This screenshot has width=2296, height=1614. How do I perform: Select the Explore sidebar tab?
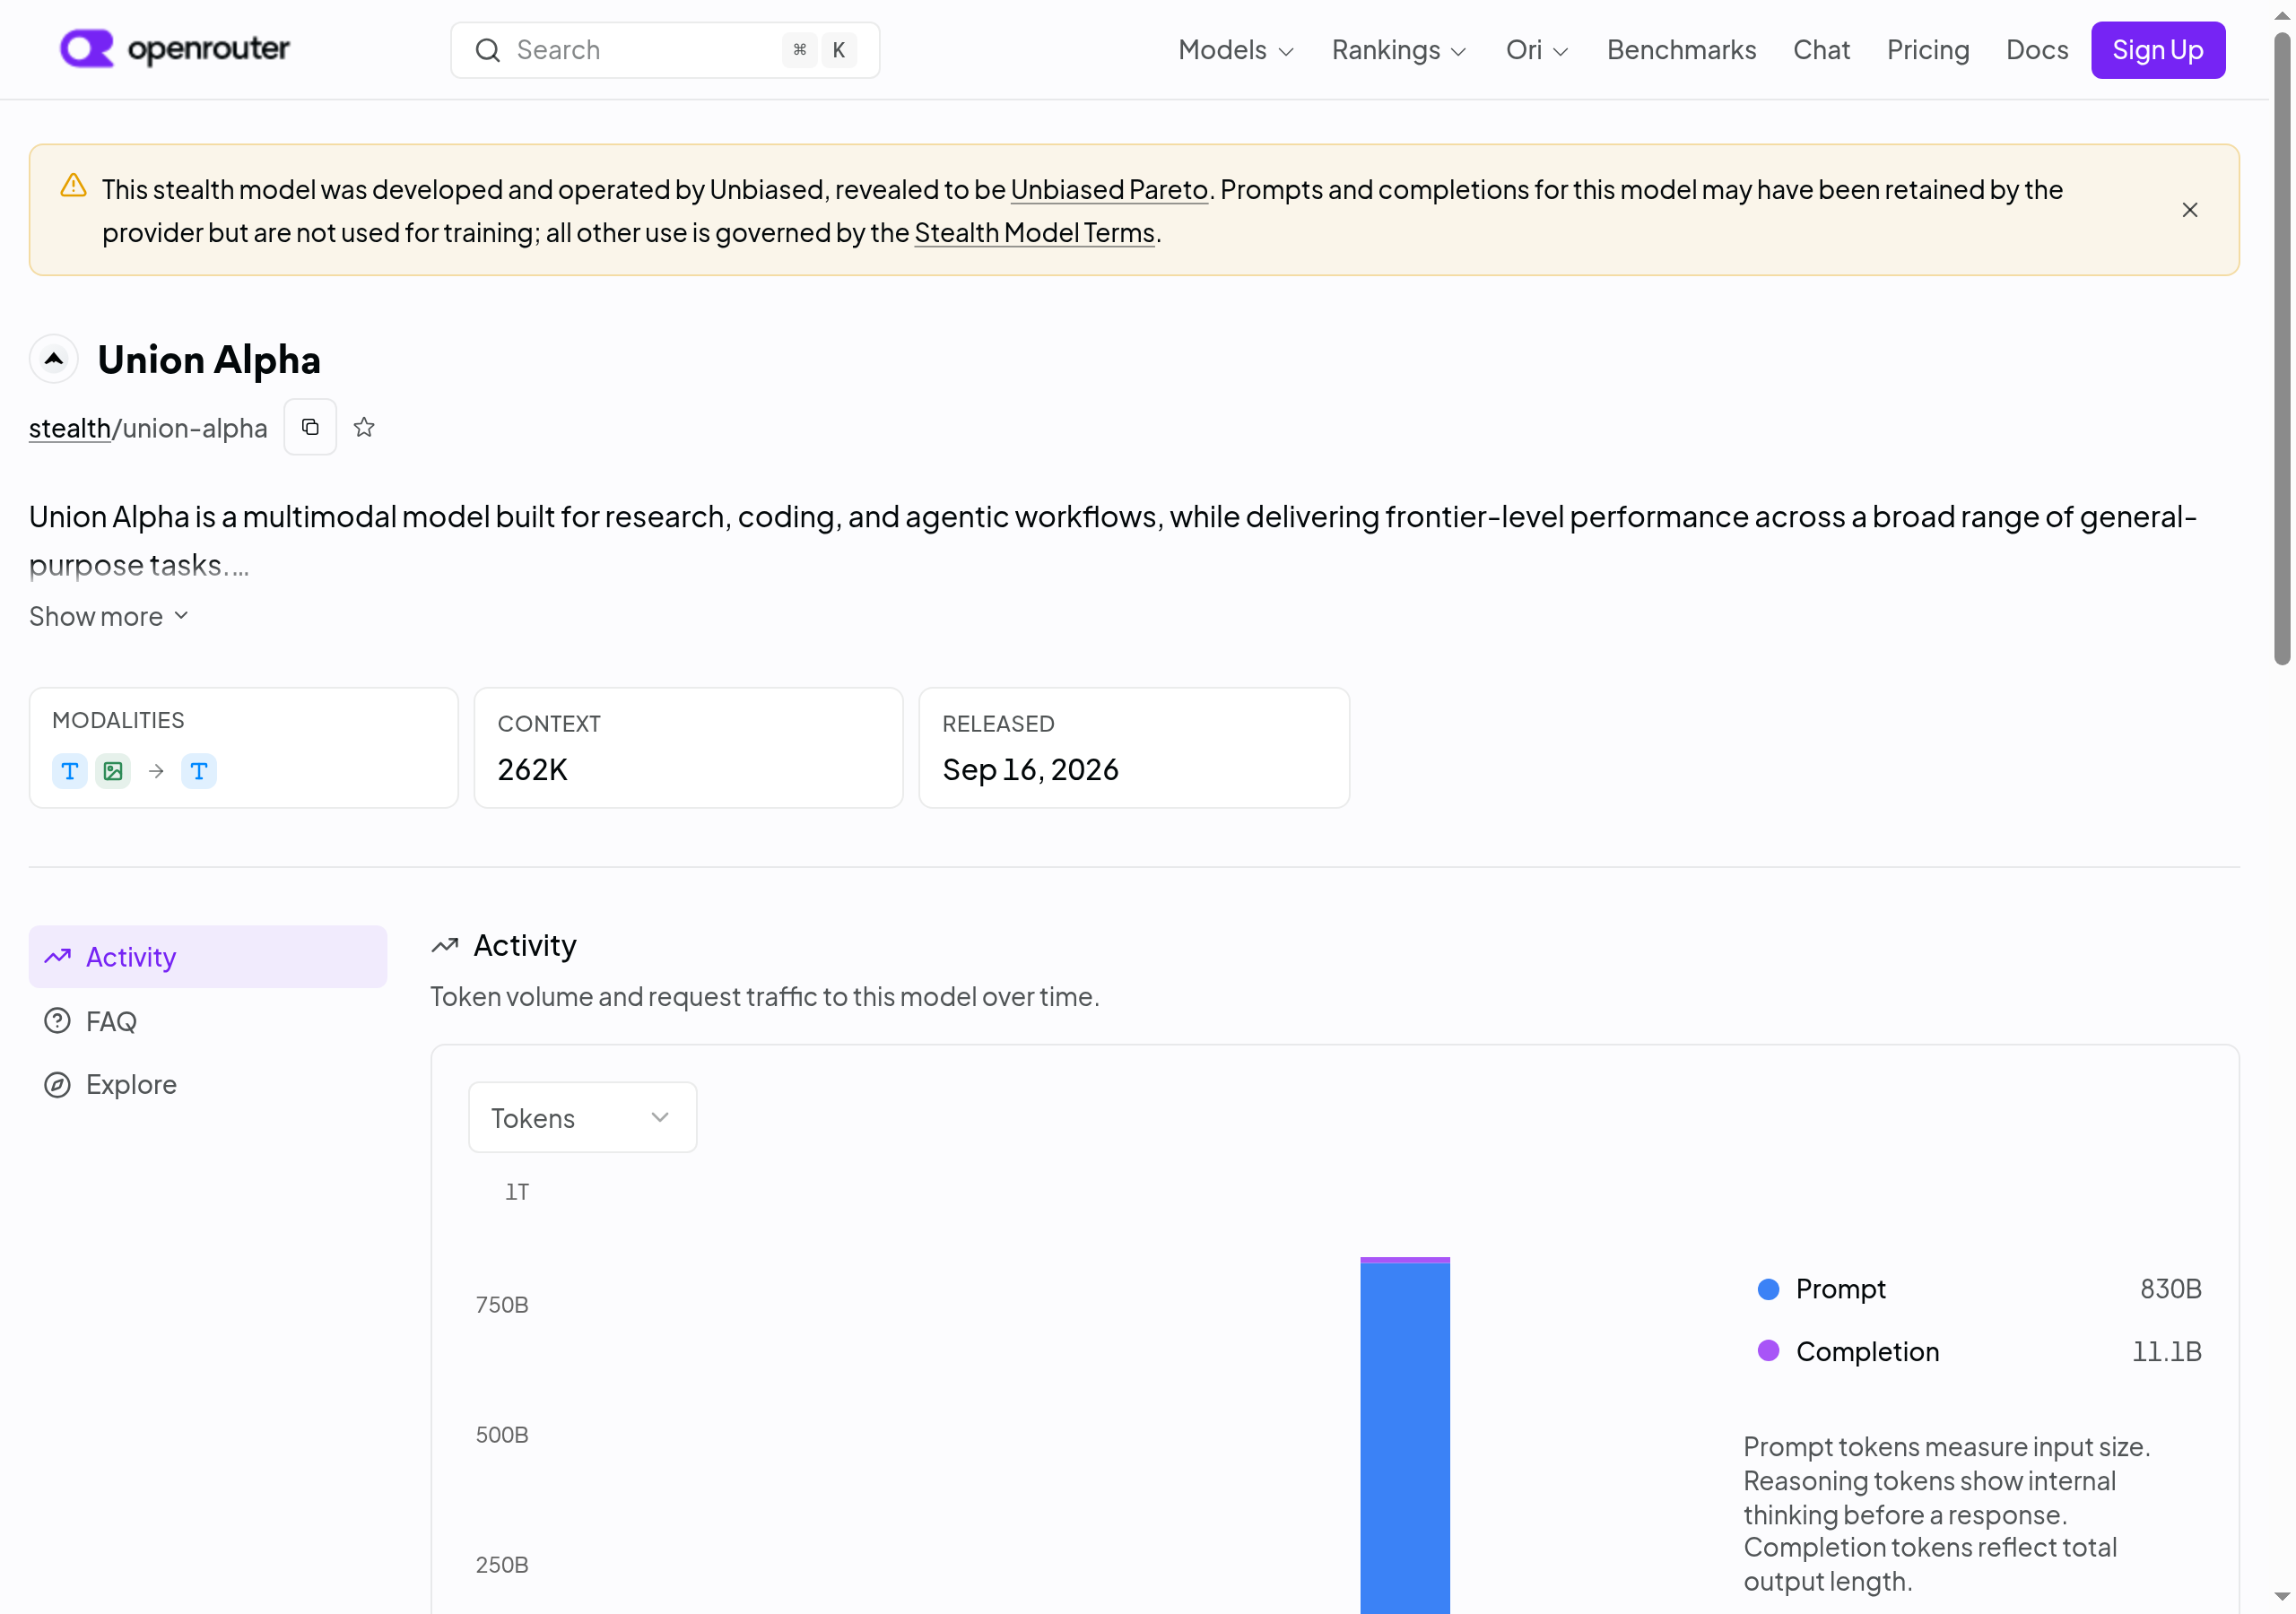208,1085
